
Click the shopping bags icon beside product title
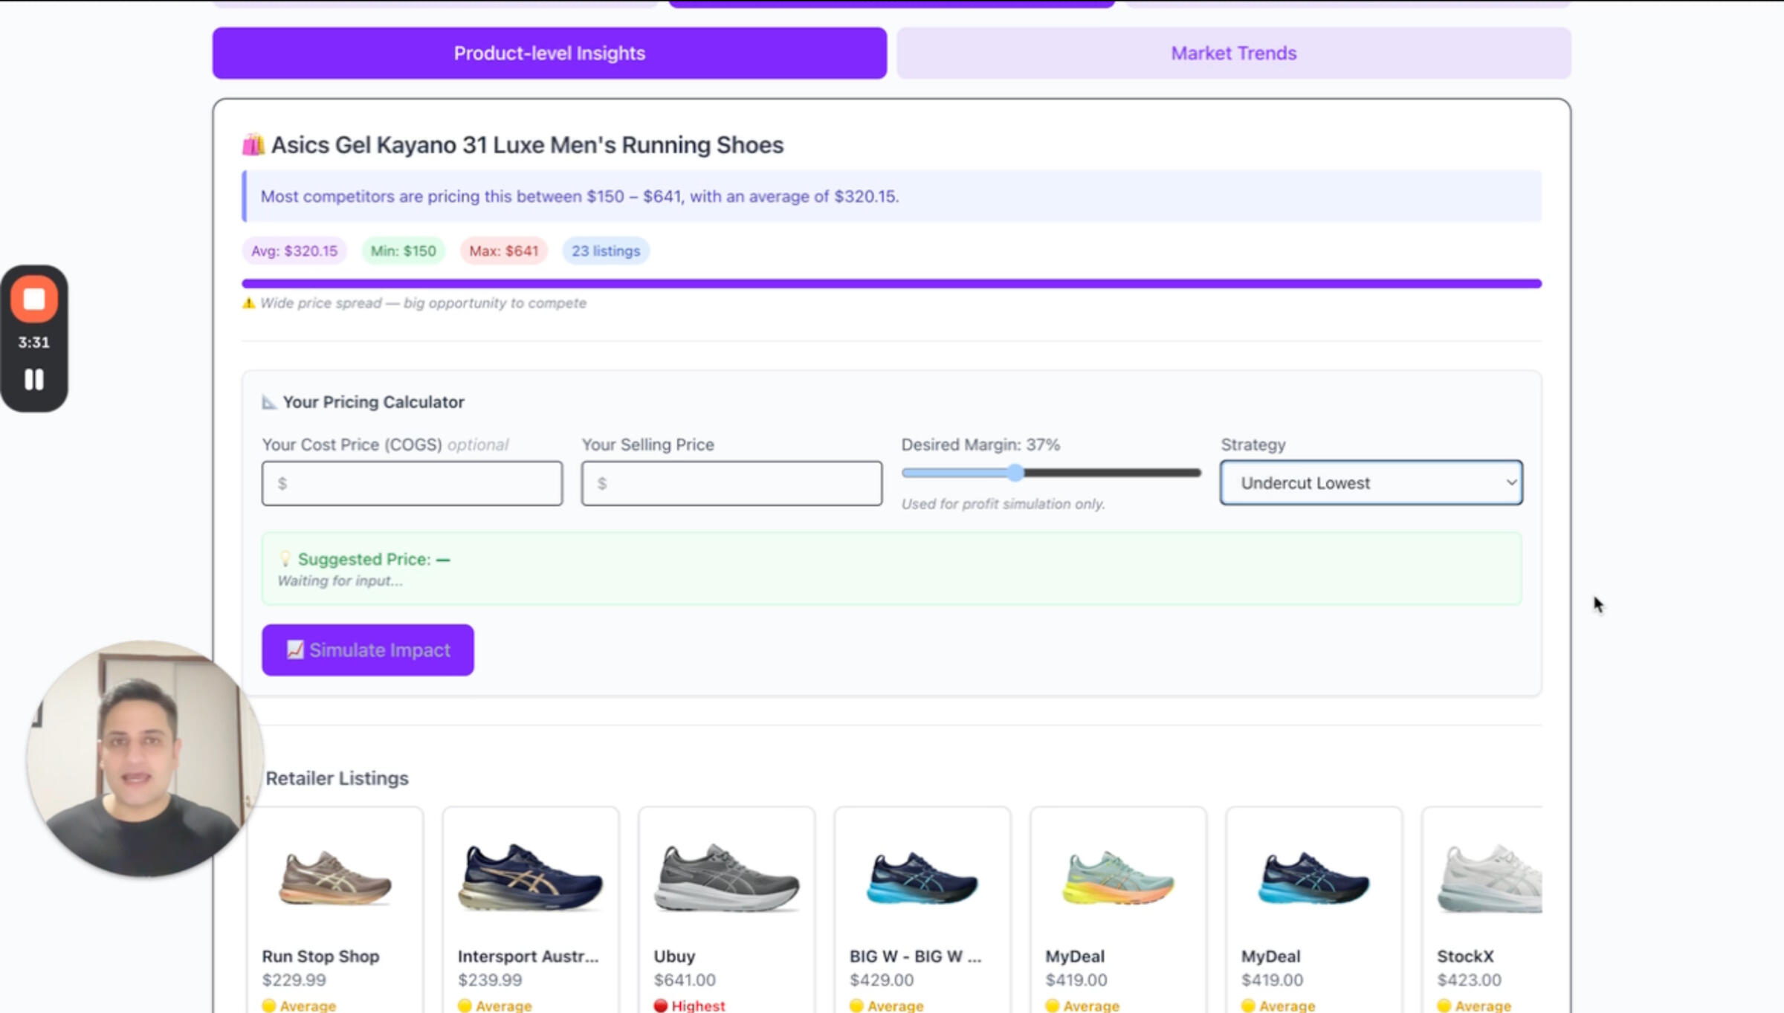pyautogui.click(x=253, y=144)
